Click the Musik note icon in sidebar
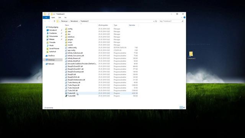Image resolution: width=245 pixels, height=138 pixels. (47, 46)
